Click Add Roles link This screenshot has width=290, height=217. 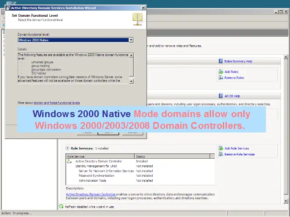click(232, 72)
